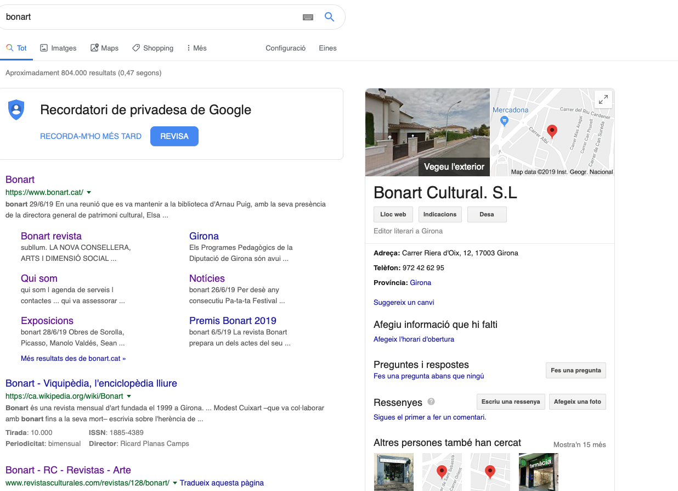Click the Vegeu l'exterior street view photo
The height and width of the screenshot is (491, 678).
(427, 132)
